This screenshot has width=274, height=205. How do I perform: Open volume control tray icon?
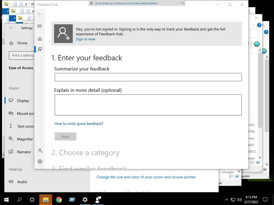(x=239, y=200)
